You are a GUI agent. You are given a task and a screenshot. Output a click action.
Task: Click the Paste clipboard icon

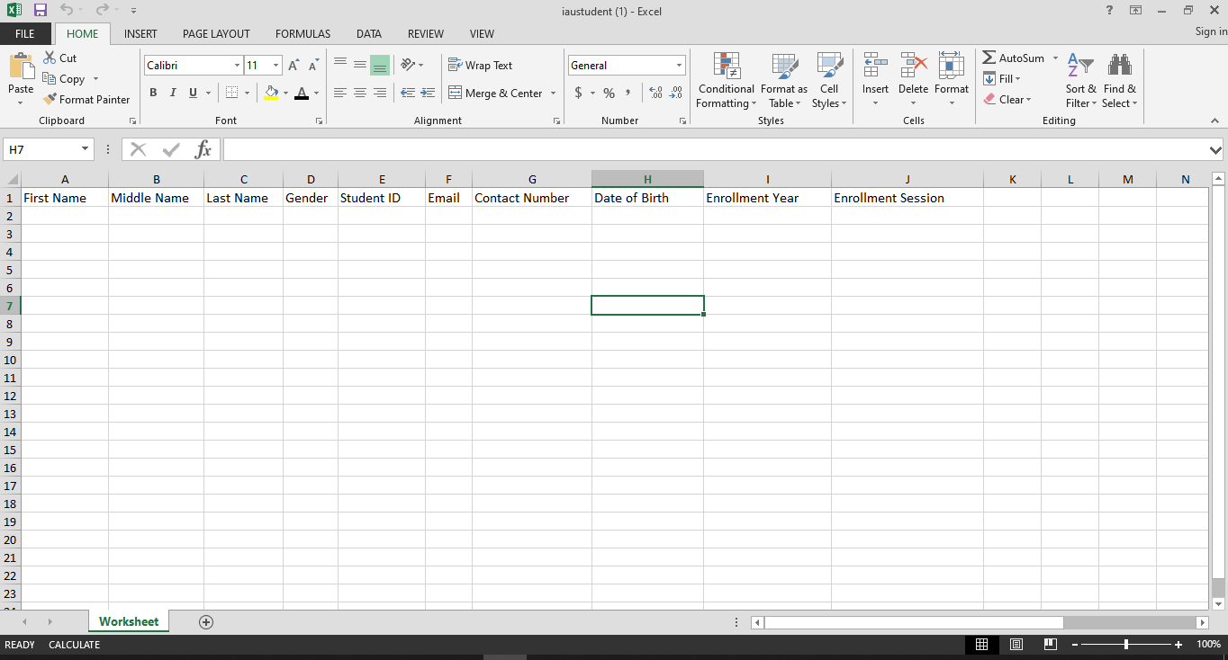pos(21,67)
